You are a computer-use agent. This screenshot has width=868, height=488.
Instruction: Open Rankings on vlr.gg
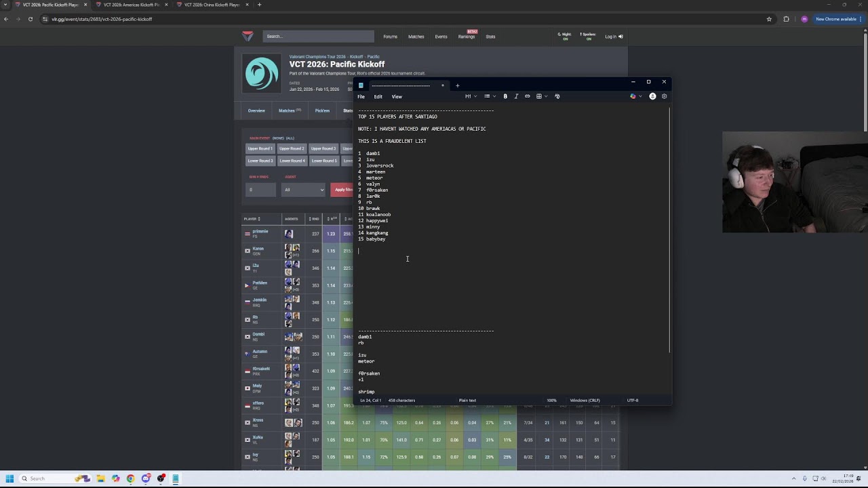coord(467,37)
